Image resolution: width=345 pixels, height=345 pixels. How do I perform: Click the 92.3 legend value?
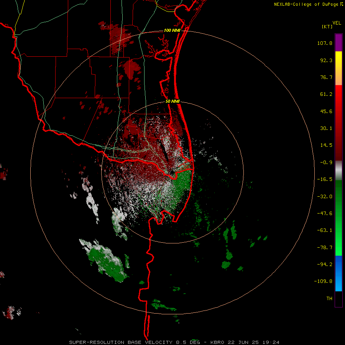[x=326, y=60]
